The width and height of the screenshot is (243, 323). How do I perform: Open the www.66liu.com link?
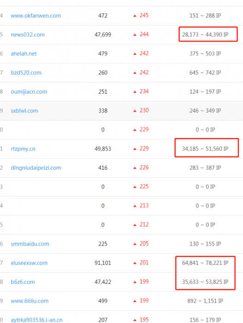30,301
